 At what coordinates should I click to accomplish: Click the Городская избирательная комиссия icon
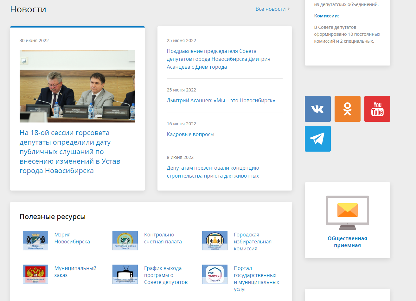215,241
